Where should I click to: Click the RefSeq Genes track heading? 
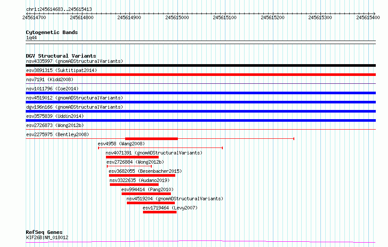(x=44, y=232)
